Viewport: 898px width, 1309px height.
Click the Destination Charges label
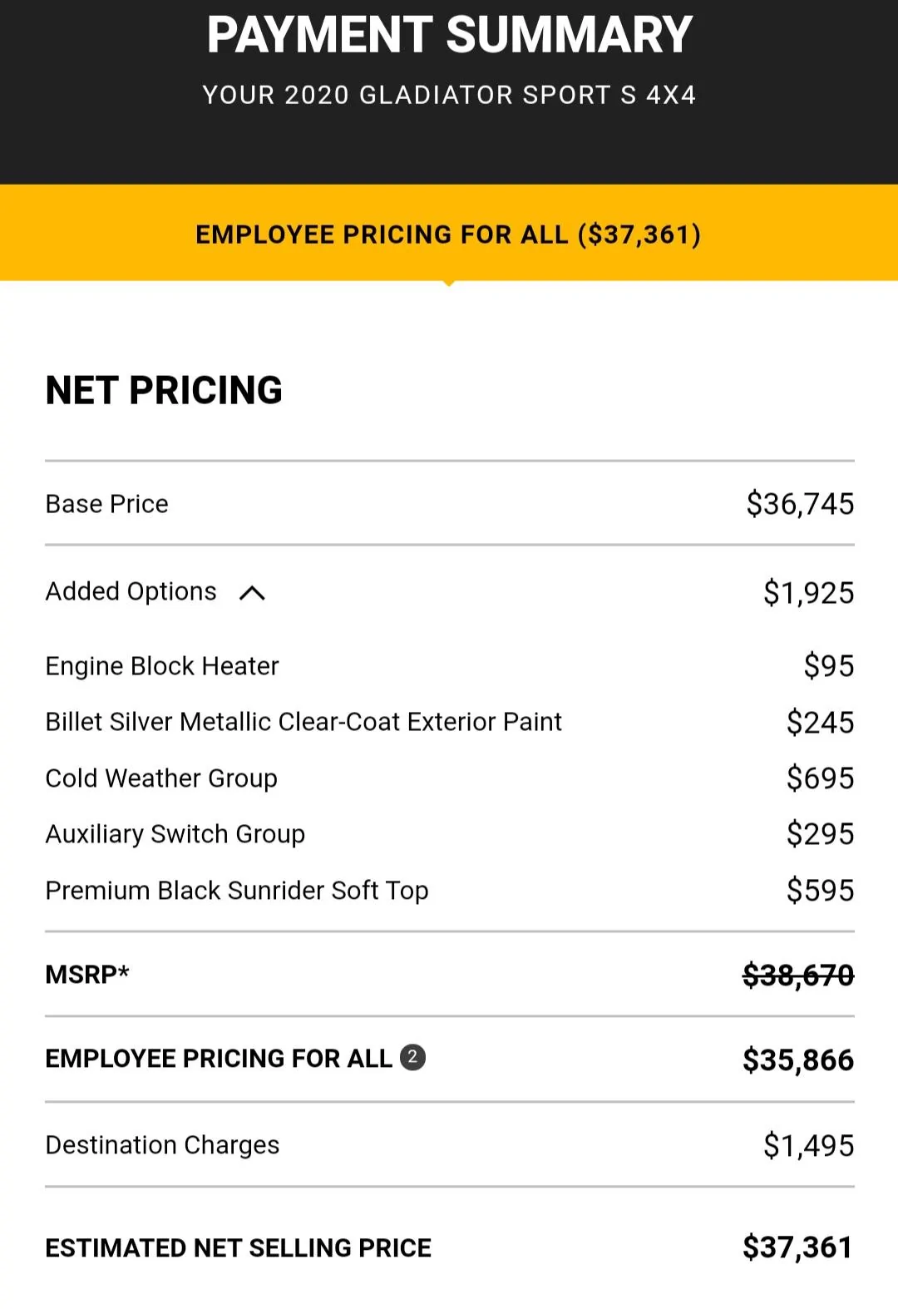tap(162, 1145)
